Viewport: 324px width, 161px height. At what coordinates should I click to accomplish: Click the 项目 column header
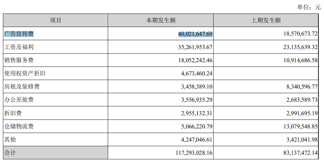click(x=55, y=20)
